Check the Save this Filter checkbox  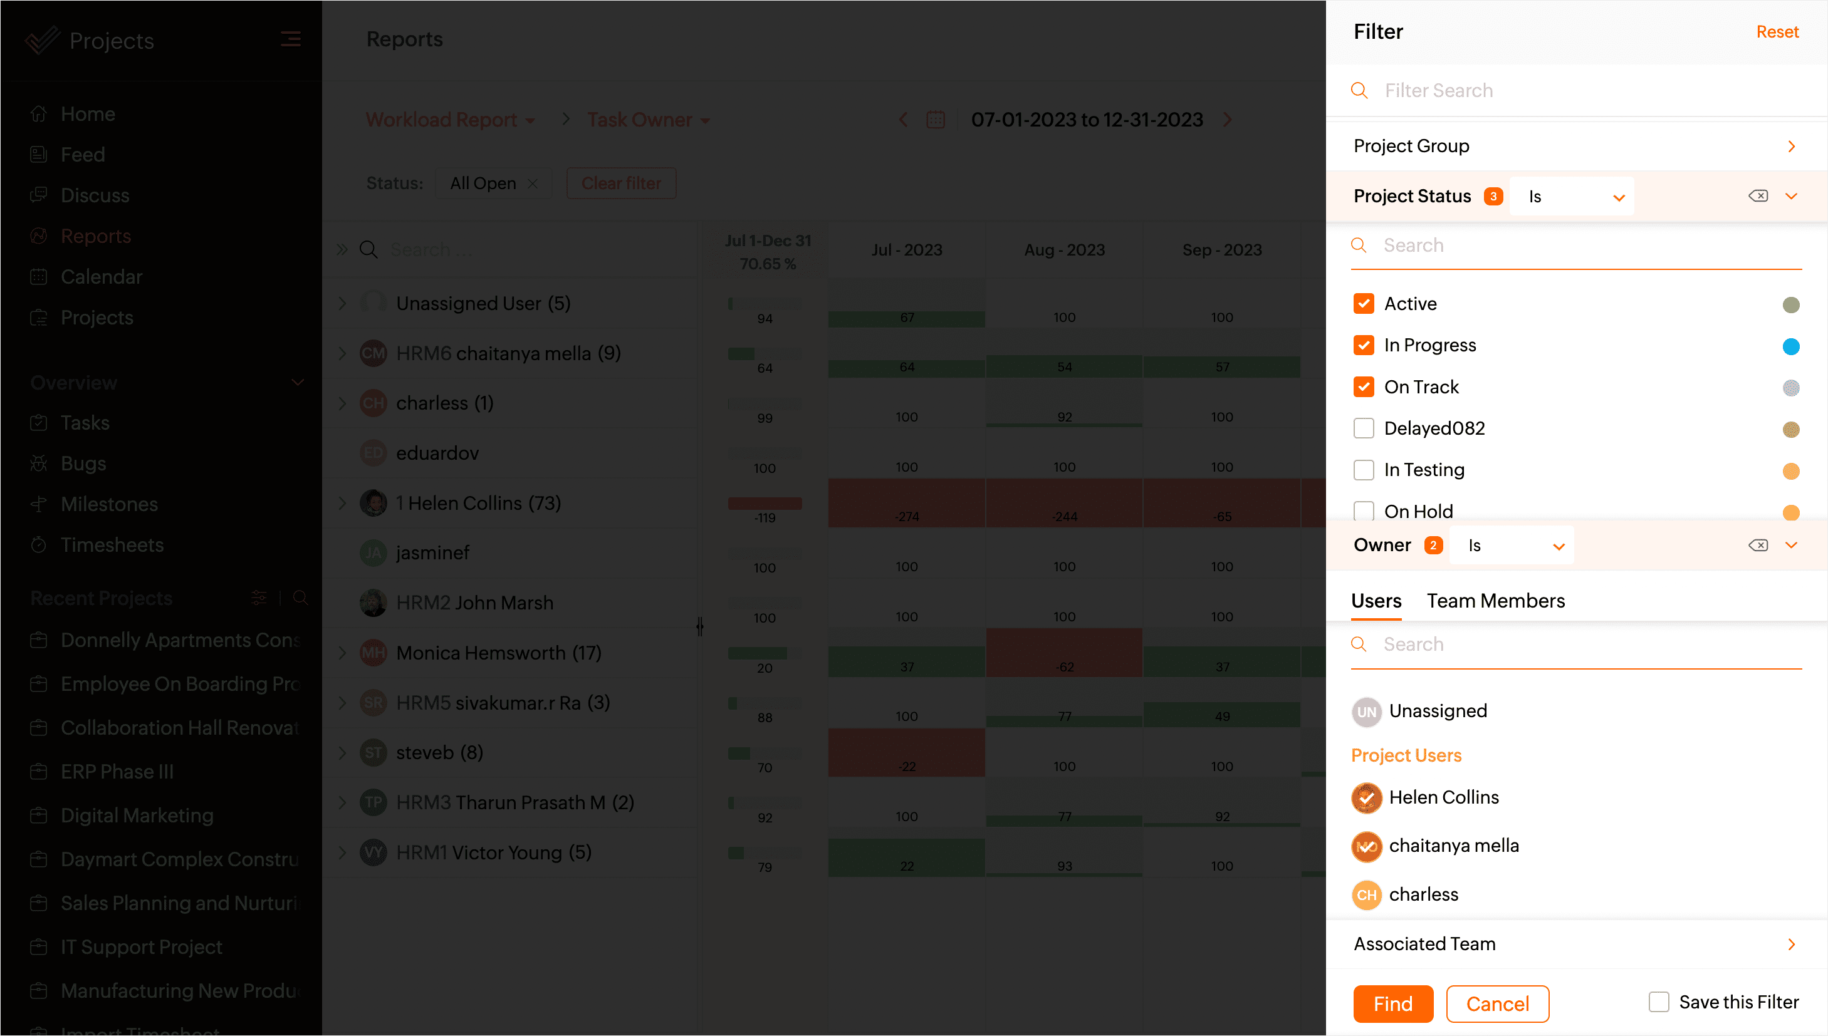click(1659, 1002)
